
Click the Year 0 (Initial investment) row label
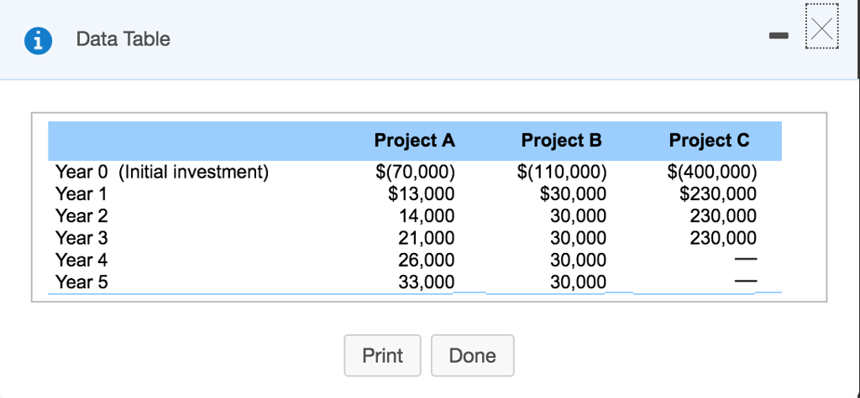coord(162,173)
